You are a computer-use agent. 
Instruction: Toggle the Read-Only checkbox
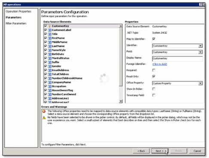(x=154, y=76)
